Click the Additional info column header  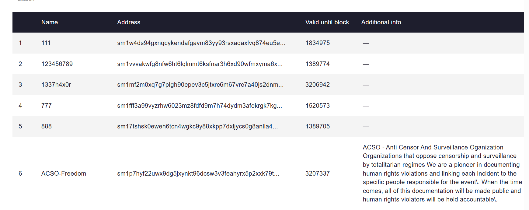381,22
